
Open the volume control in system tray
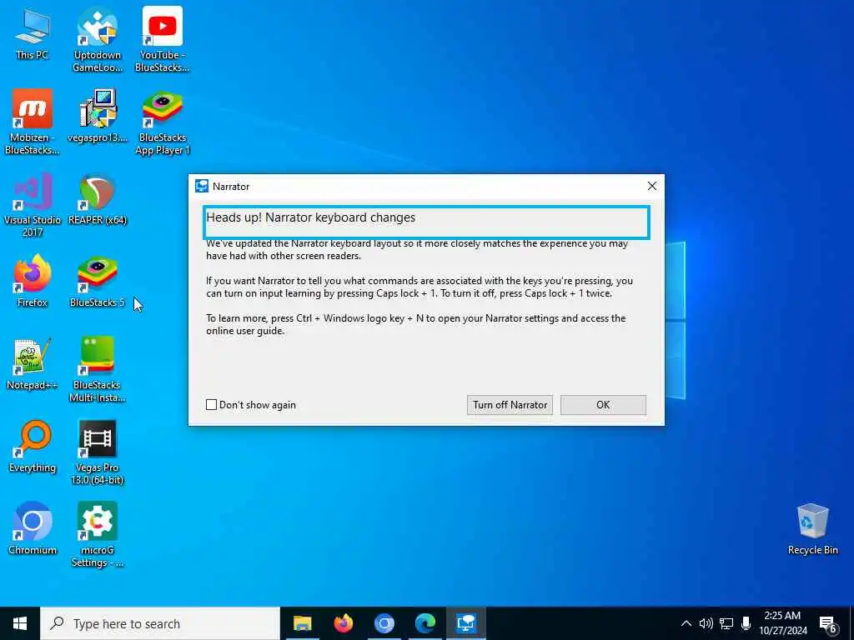(x=706, y=623)
